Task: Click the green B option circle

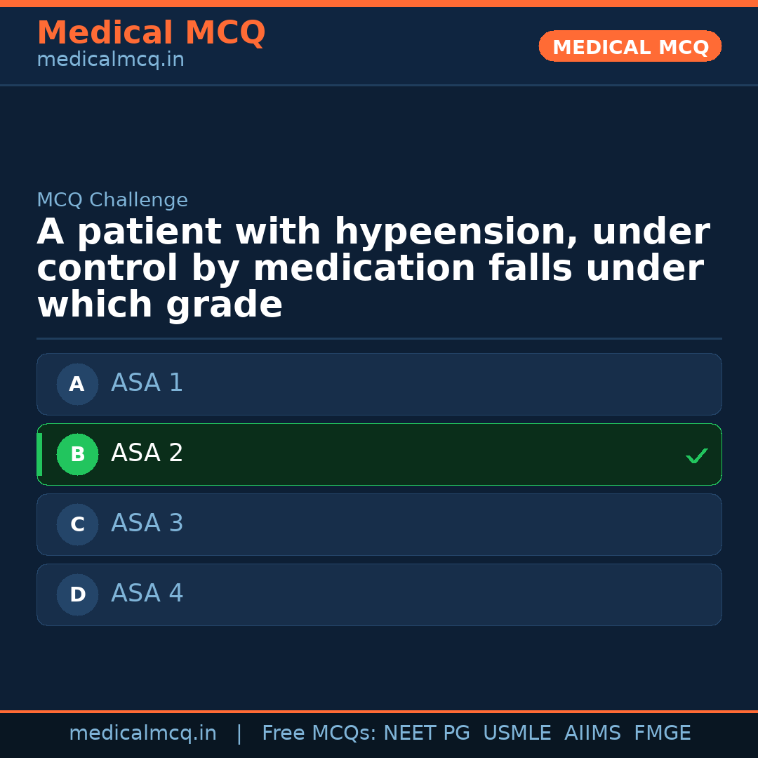Action: [x=77, y=454]
